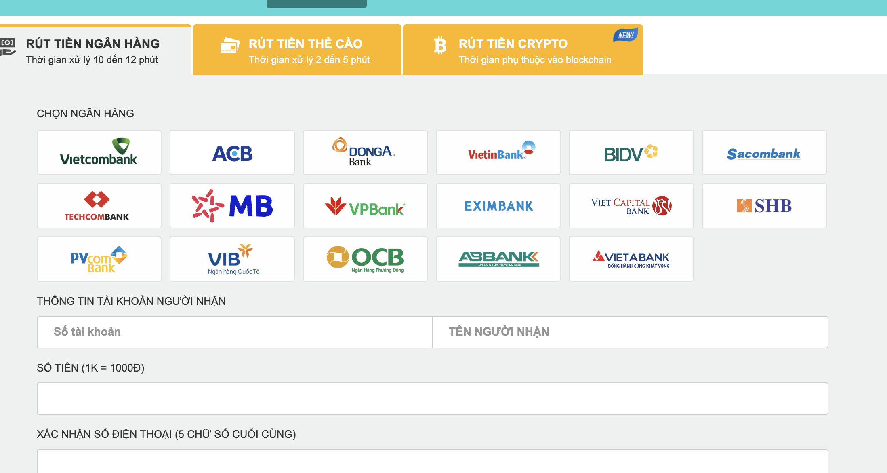The image size is (887, 473).
Task: Focus the Tên Người Nhận field
Action: point(630,332)
